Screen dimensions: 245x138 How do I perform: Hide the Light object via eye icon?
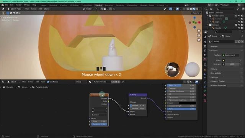(239, 22)
